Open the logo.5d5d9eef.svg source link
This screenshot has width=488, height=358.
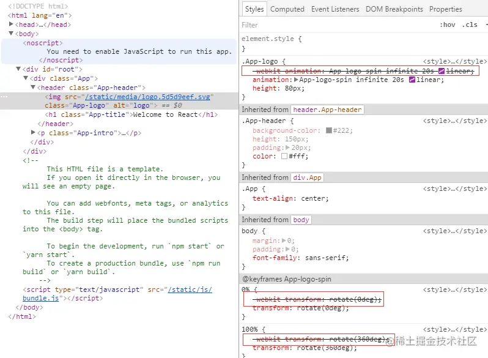pos(148,97)
